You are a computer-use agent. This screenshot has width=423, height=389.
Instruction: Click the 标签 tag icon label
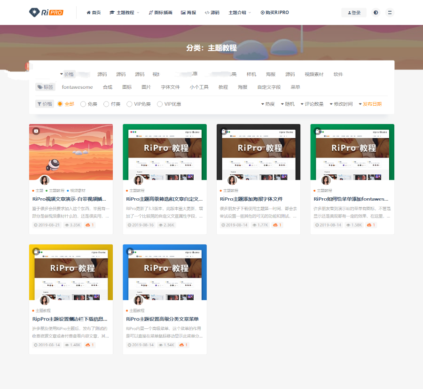[x=45, y=87]
